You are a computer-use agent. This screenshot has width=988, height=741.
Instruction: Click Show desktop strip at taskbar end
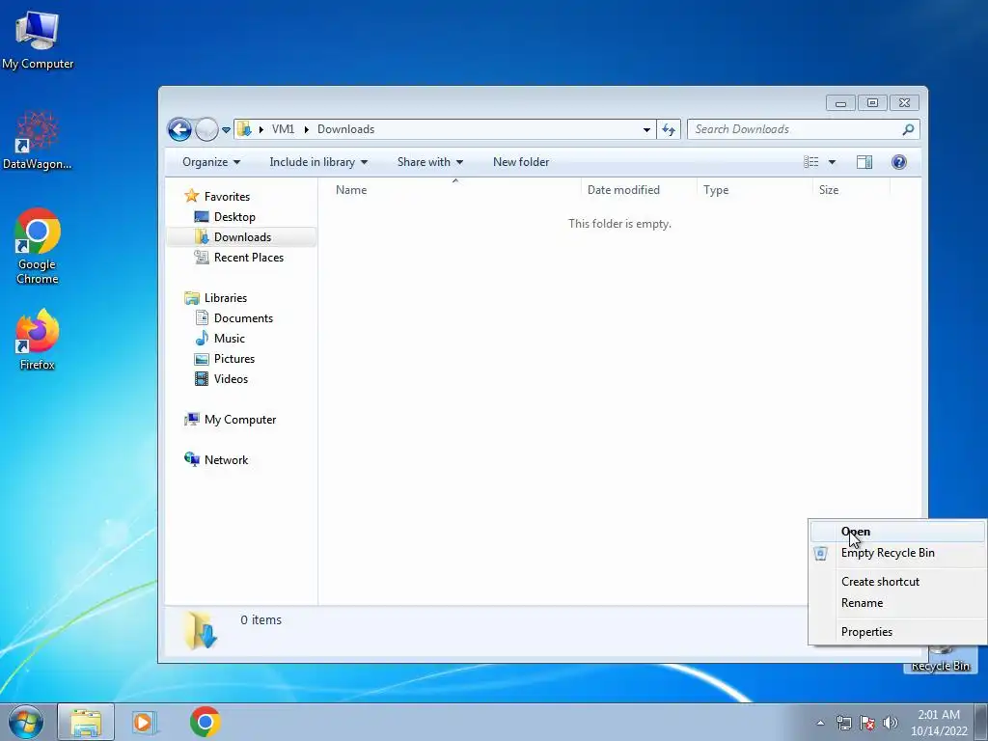pyautogui.click(x=981, y=722)
